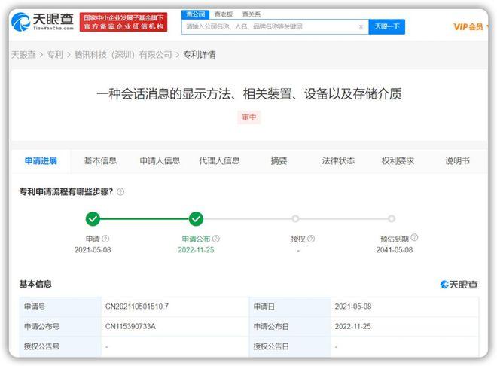497x366 pixels.
Task: Select the 查老板 search tab
Action: tap(224, 14)
